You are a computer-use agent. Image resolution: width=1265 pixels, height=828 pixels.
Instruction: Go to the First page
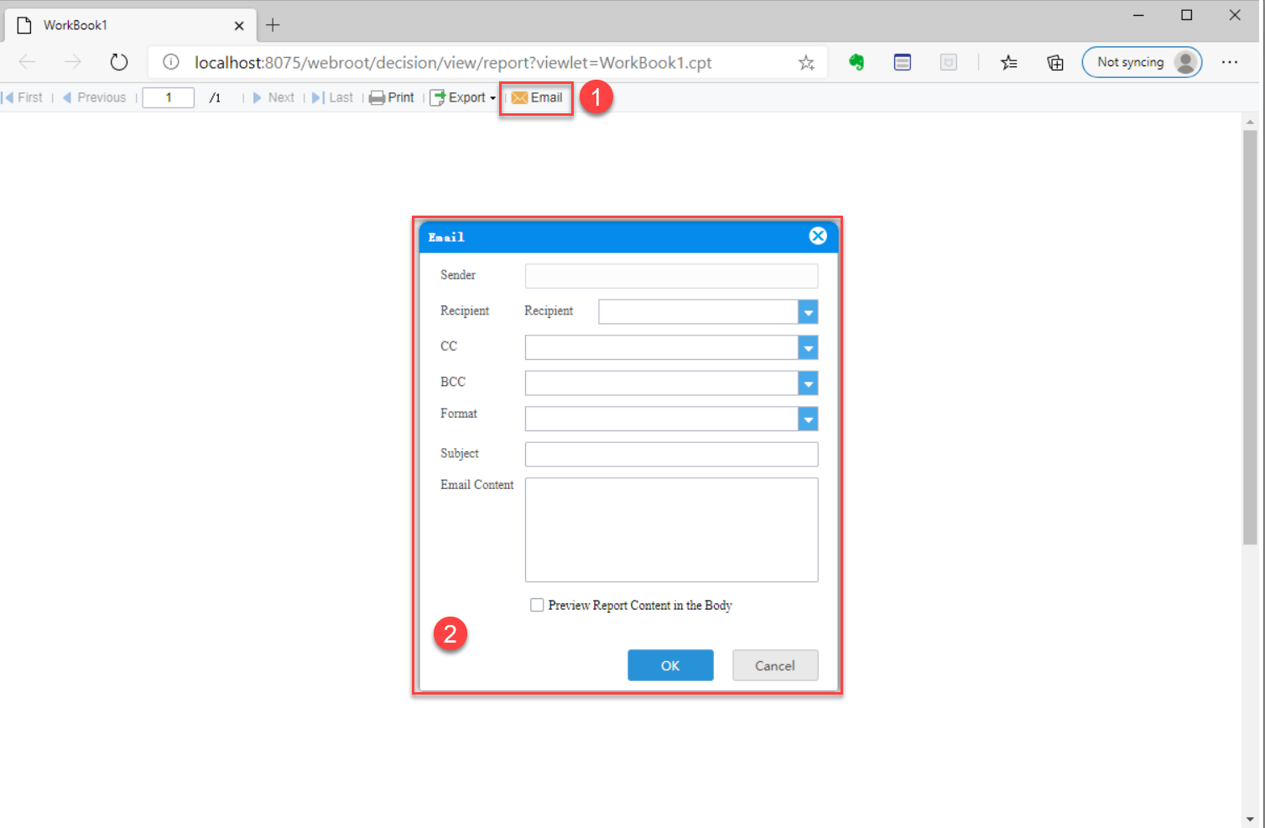click(x=23, y=98)
